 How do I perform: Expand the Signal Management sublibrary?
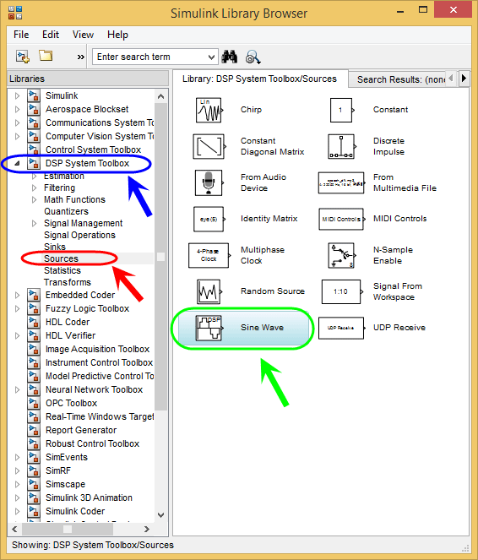click(x=35, y=224)
